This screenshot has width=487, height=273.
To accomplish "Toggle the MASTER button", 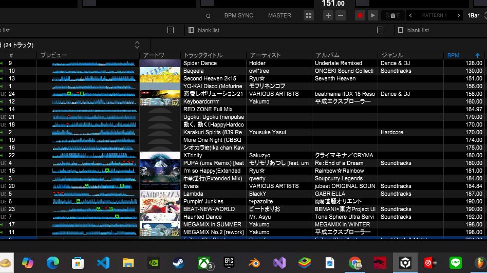I will [279, 15].
